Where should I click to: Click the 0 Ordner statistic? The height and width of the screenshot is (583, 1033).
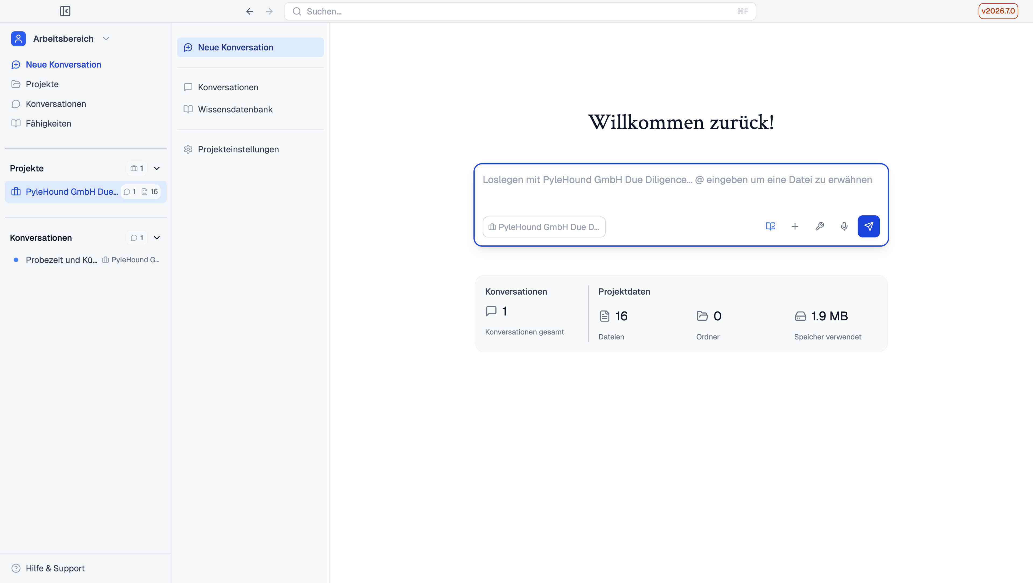[x=717, y=316]
